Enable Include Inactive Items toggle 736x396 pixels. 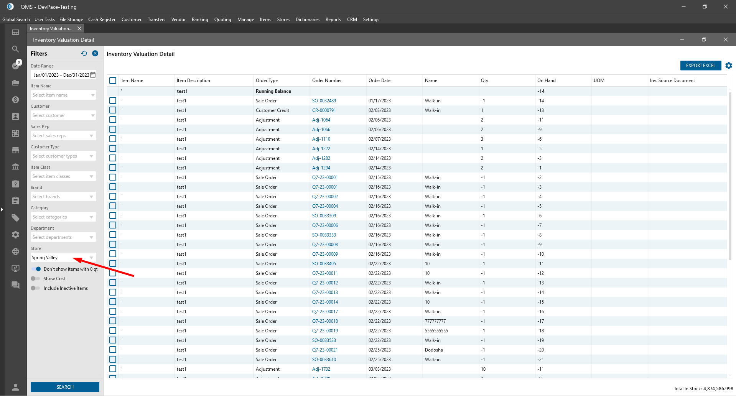click(x=36, y=288)
